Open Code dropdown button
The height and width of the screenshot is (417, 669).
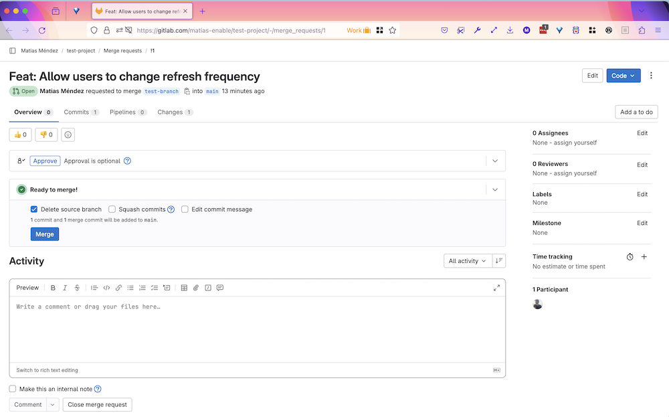point(624,76)
